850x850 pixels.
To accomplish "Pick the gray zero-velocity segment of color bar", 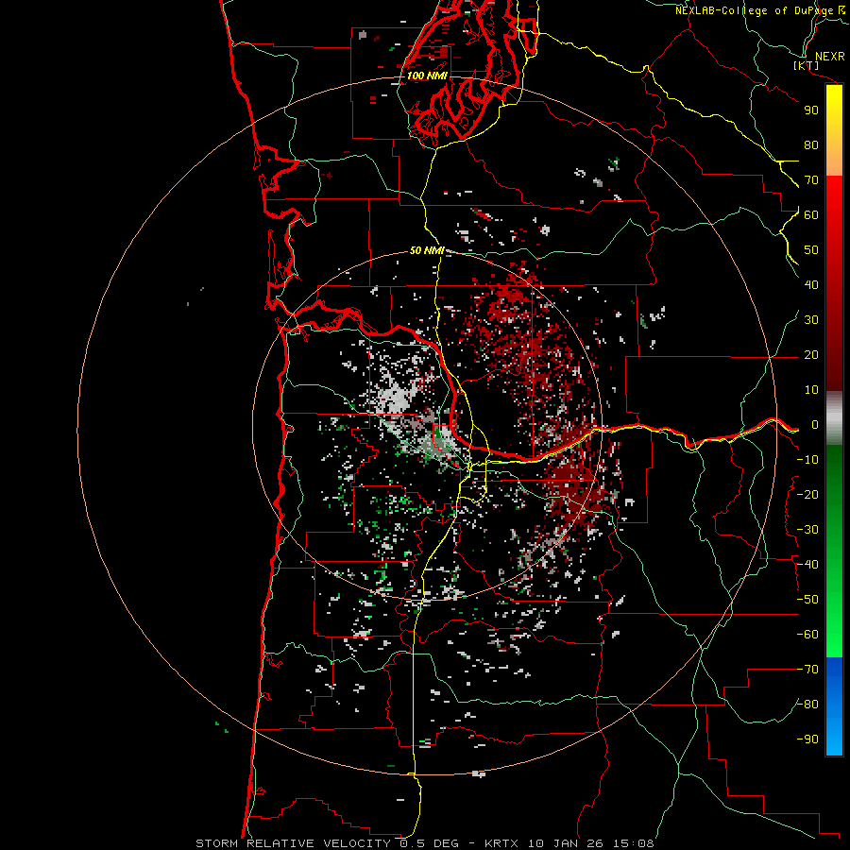I will tap(834, 417).
